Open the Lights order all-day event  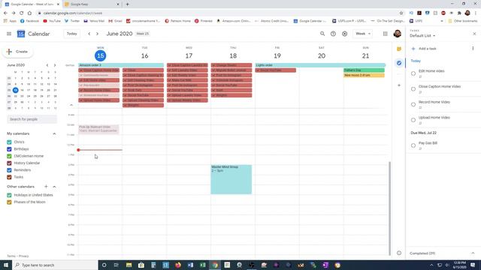(320, 65)
